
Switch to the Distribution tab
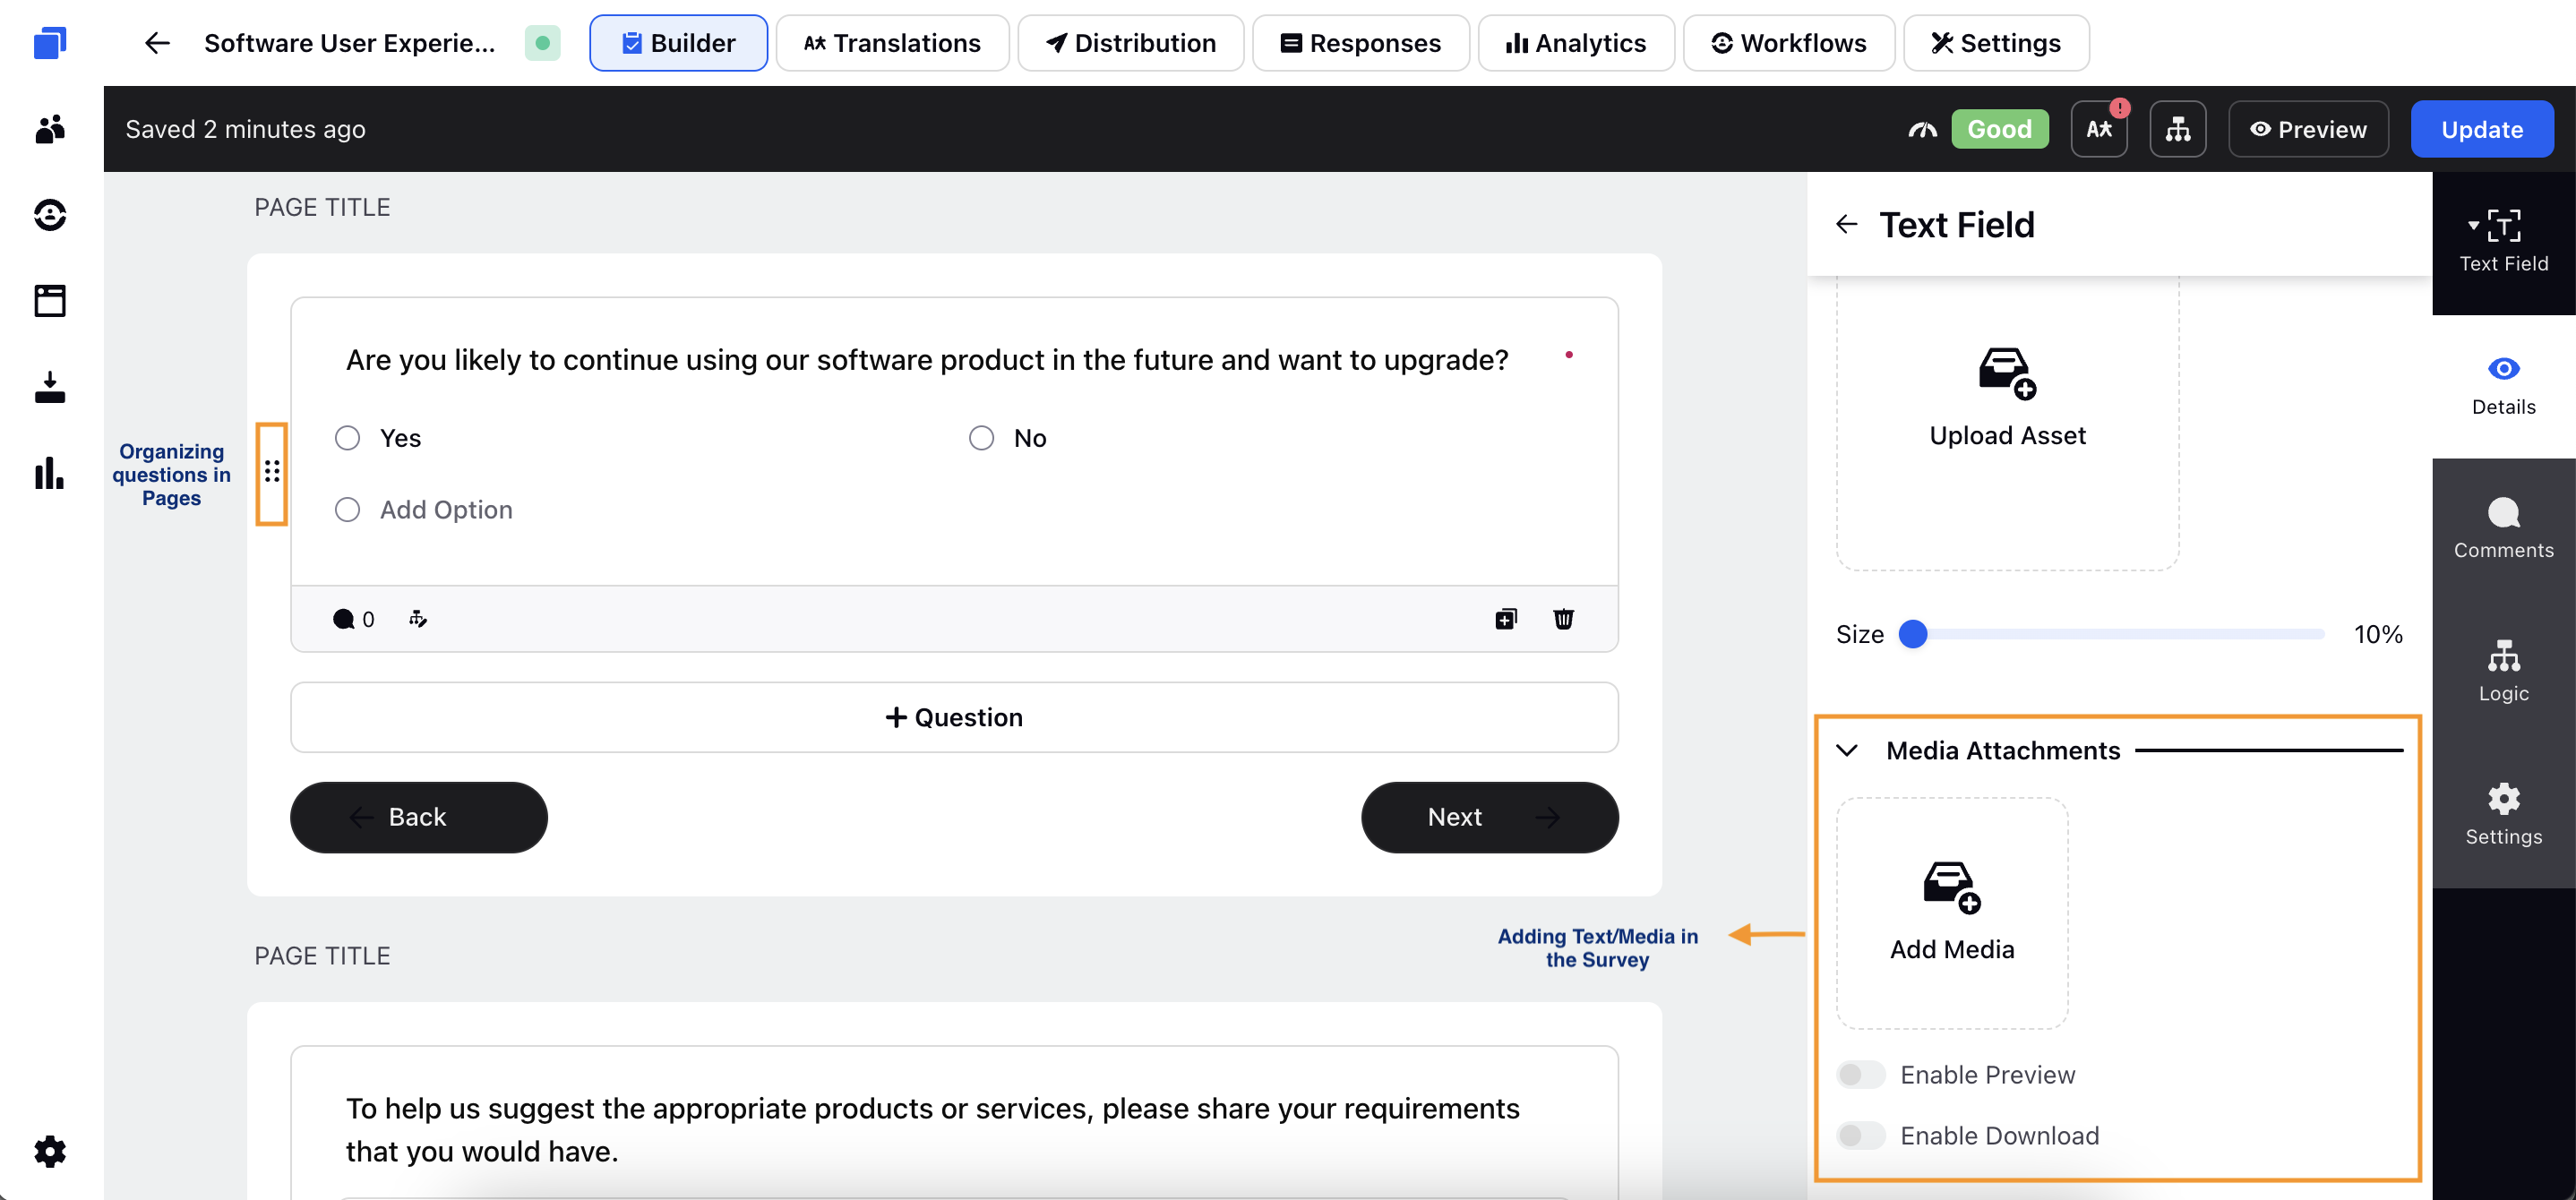click(1131, 43)
